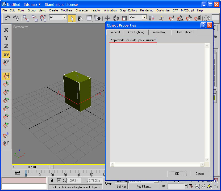Select the Unlink Selection tool

click(x=34, y=18)
